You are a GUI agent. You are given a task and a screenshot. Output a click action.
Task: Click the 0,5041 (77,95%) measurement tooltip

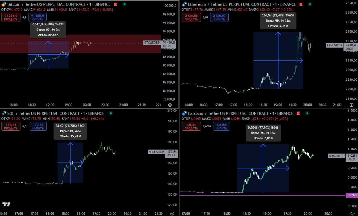tap(263, 133)
